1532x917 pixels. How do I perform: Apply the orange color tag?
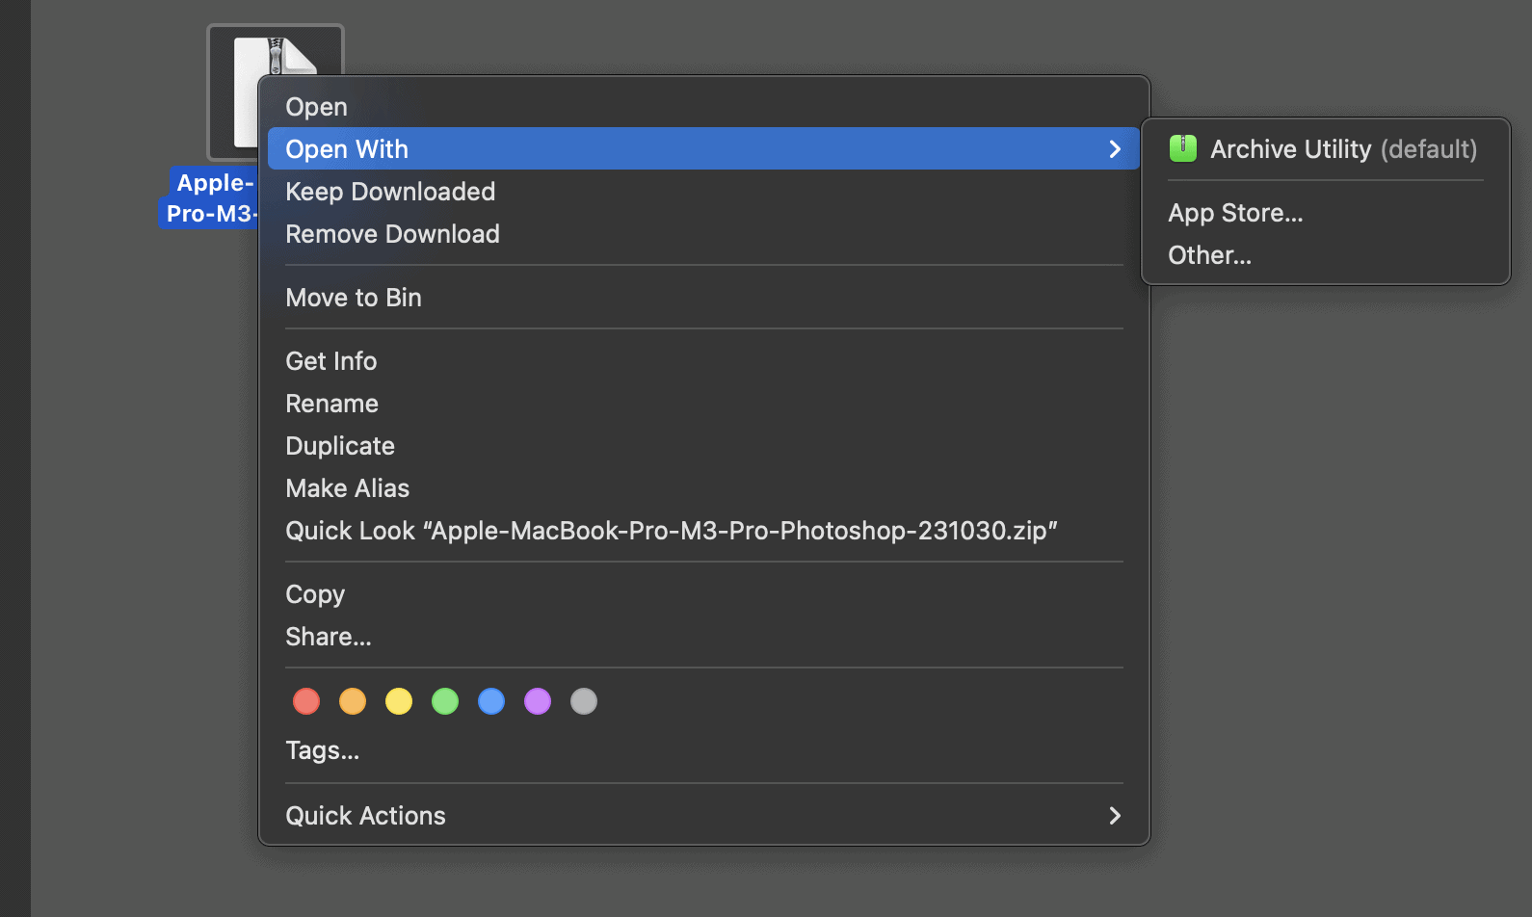[353, 701]
